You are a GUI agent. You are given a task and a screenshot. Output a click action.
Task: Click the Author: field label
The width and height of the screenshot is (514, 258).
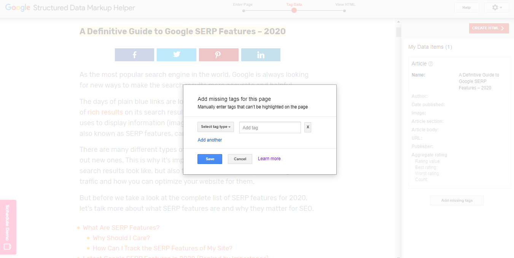420,96
